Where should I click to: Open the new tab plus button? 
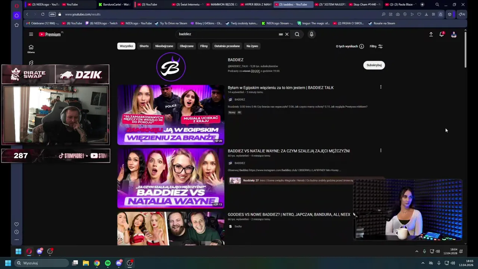(x=422, y=4)
